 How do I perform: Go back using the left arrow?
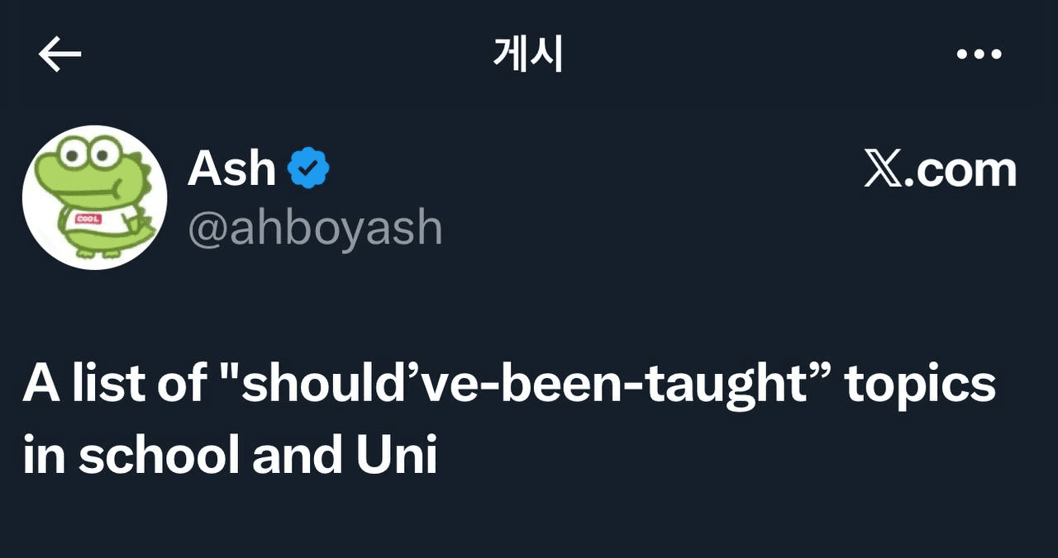[x=60, y=54]
